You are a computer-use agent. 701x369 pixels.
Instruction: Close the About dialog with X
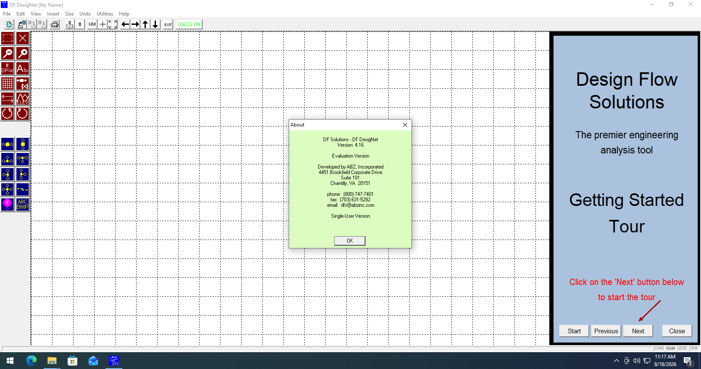click(x=405, y=125)
